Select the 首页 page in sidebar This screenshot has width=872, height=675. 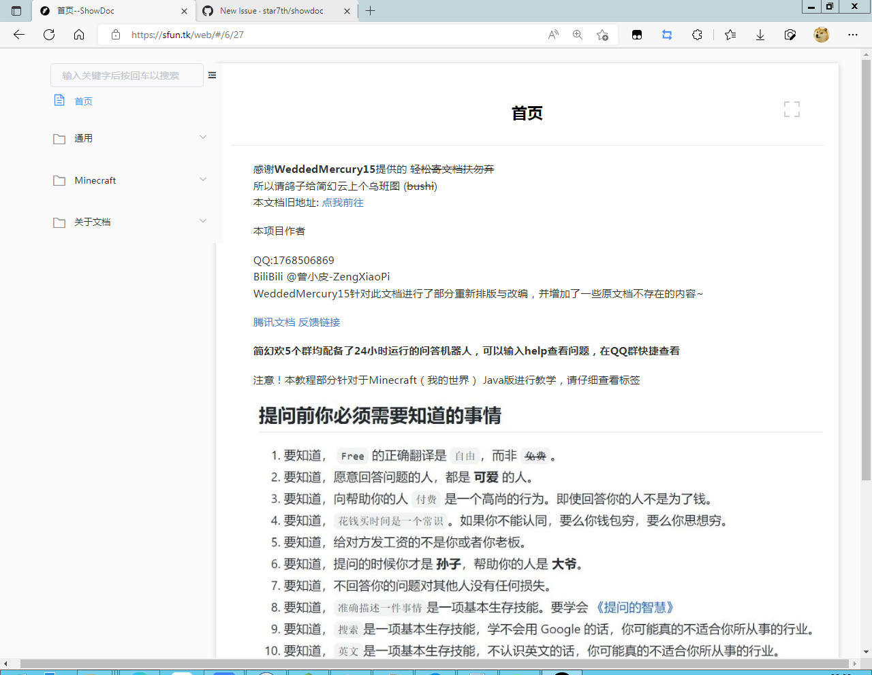(84, 101)
